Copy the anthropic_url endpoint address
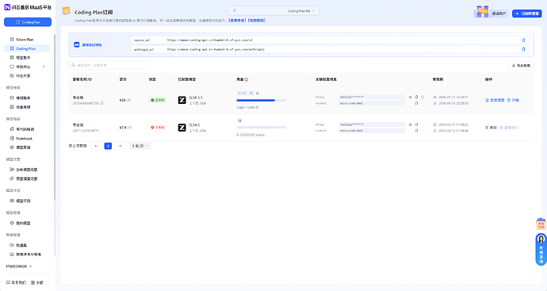This screenshot has height=291, width=547. tap(523, 49)
